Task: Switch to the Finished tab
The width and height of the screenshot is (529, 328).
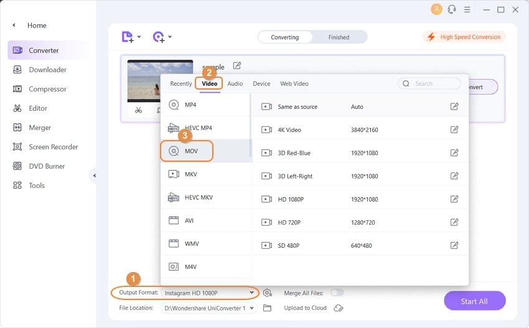Action: [x=339, y=37]
